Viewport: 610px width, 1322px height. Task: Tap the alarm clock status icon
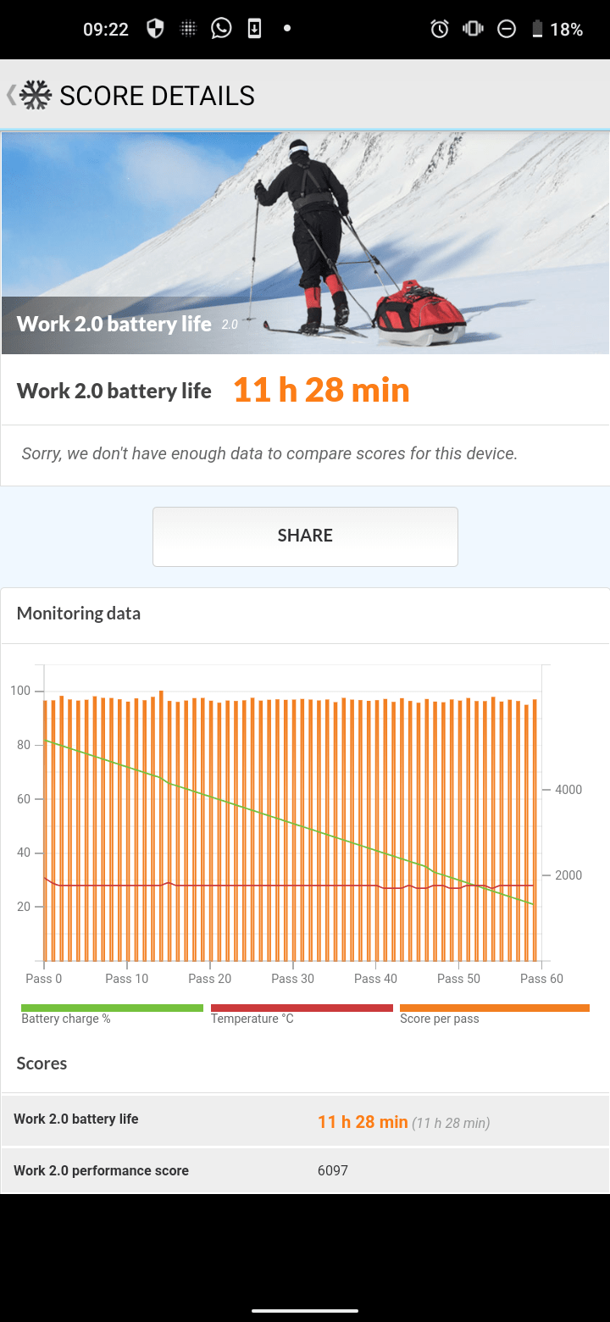(x=439, y=30)
